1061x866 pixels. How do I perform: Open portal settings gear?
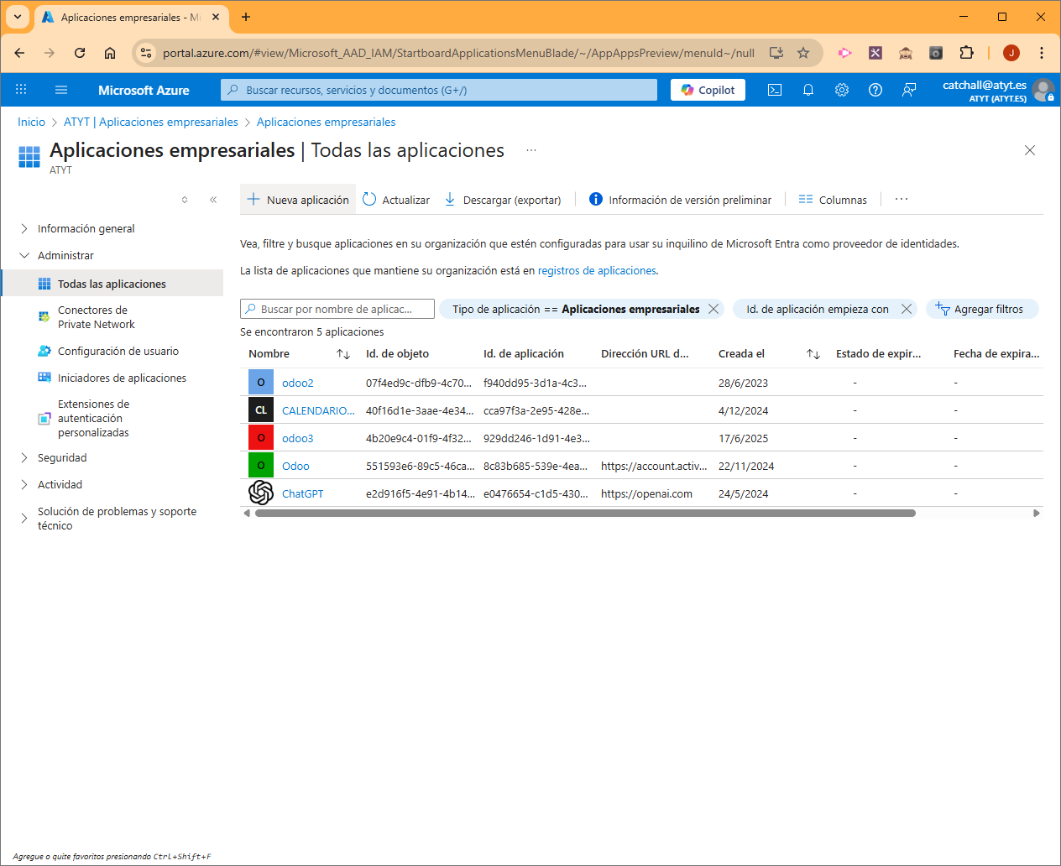point(842,90)
